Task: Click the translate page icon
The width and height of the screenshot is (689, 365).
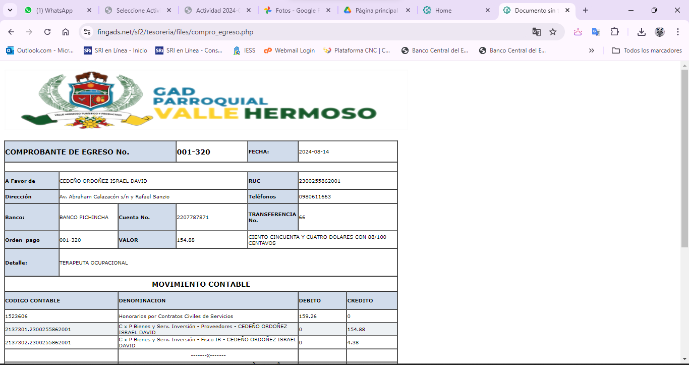Action: pyautogui.click(x=536, y=32)
